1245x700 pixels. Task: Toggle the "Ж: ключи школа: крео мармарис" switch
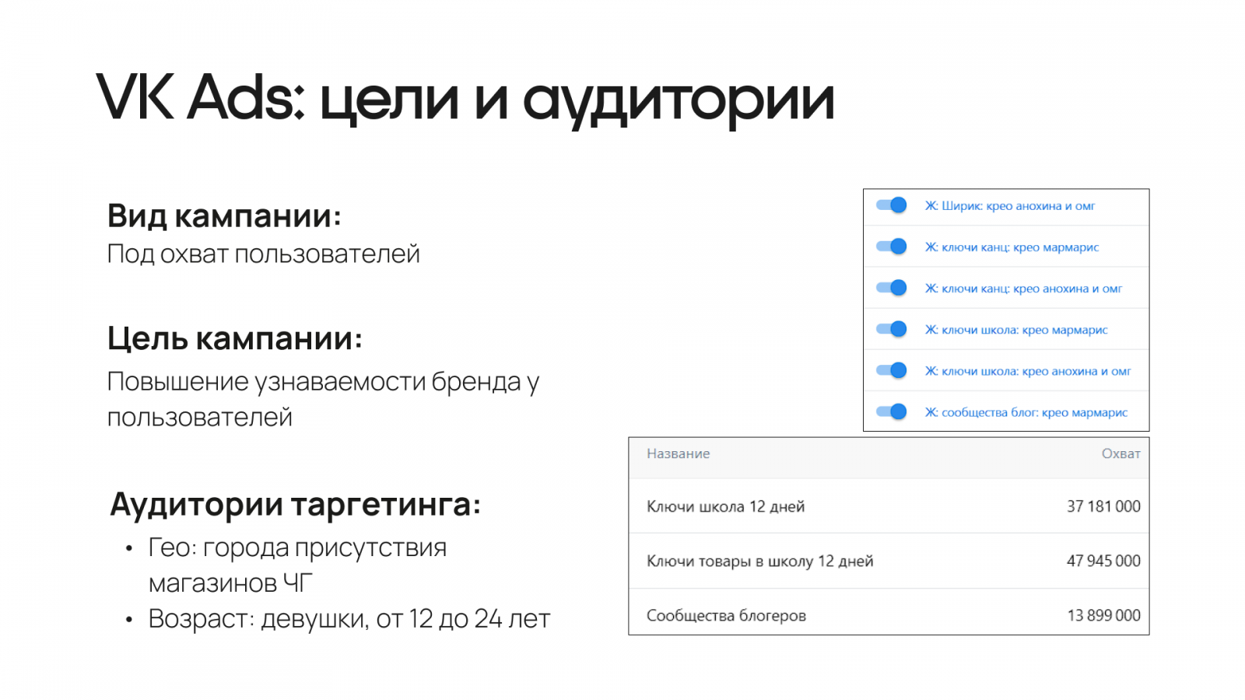click(x=892, y=329)
